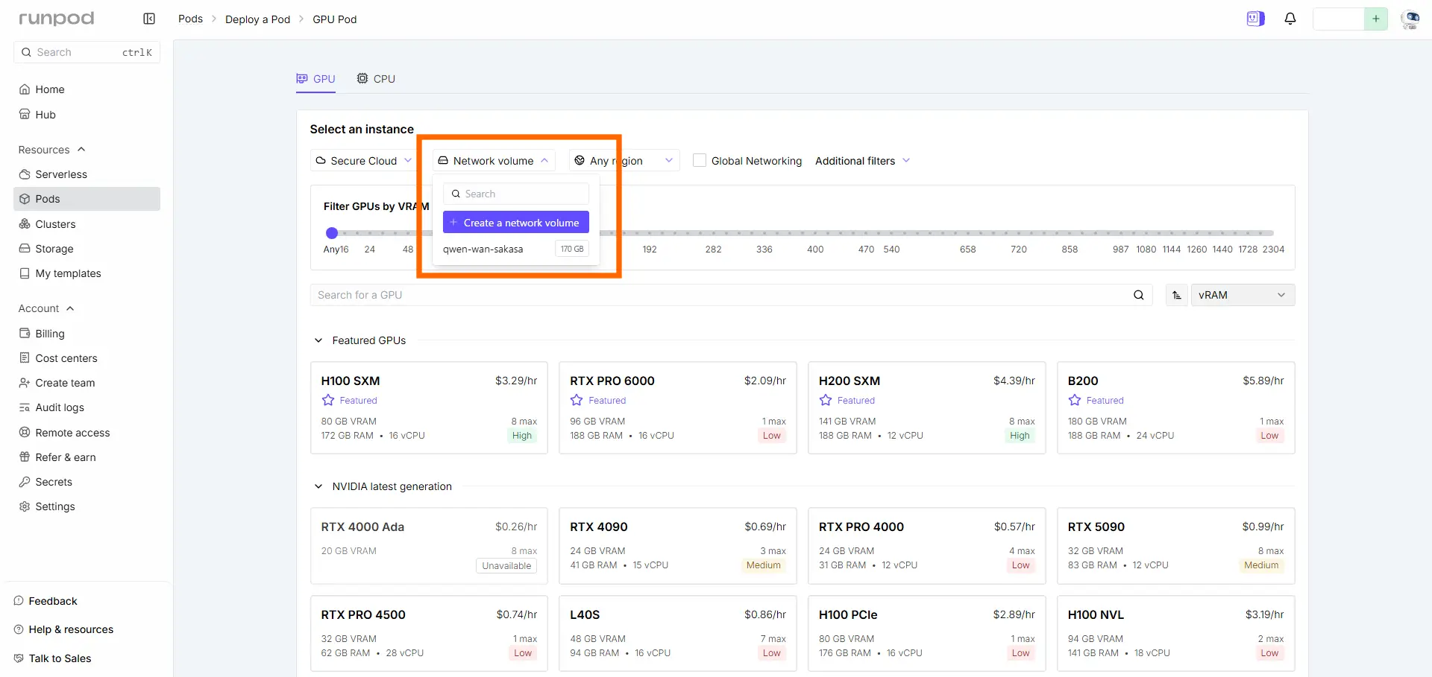Open the user avatar menu
The image size is (1432, 677).
point(1410,19)
